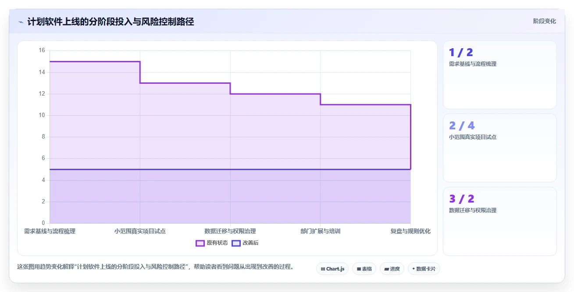
Task: Click x-axis label 小范围真实项目试点
Action: pyautogui.click(x=140, y=231)
